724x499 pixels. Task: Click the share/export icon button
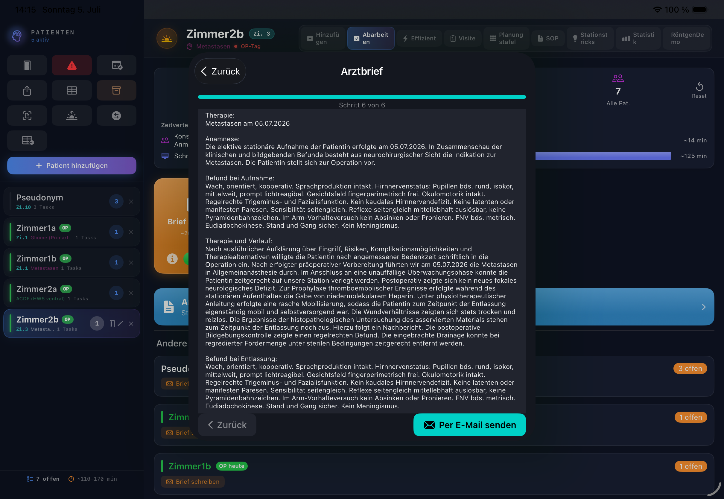click(x=27, y=91)
